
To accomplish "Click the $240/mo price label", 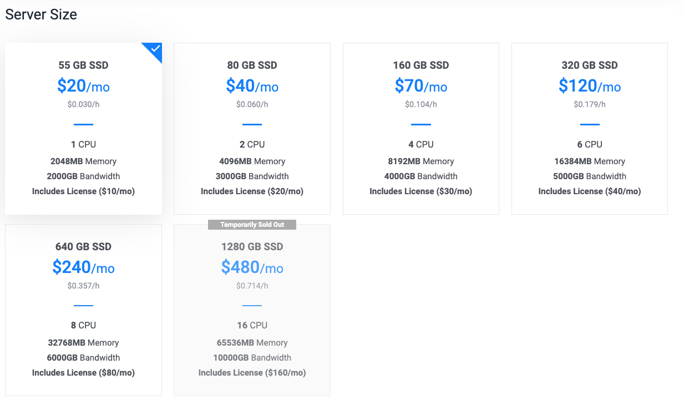I will point(83,267).
